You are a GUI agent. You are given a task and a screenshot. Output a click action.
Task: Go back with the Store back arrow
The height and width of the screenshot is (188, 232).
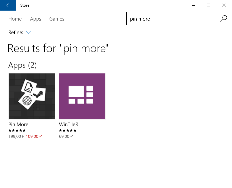click(8, 5)
